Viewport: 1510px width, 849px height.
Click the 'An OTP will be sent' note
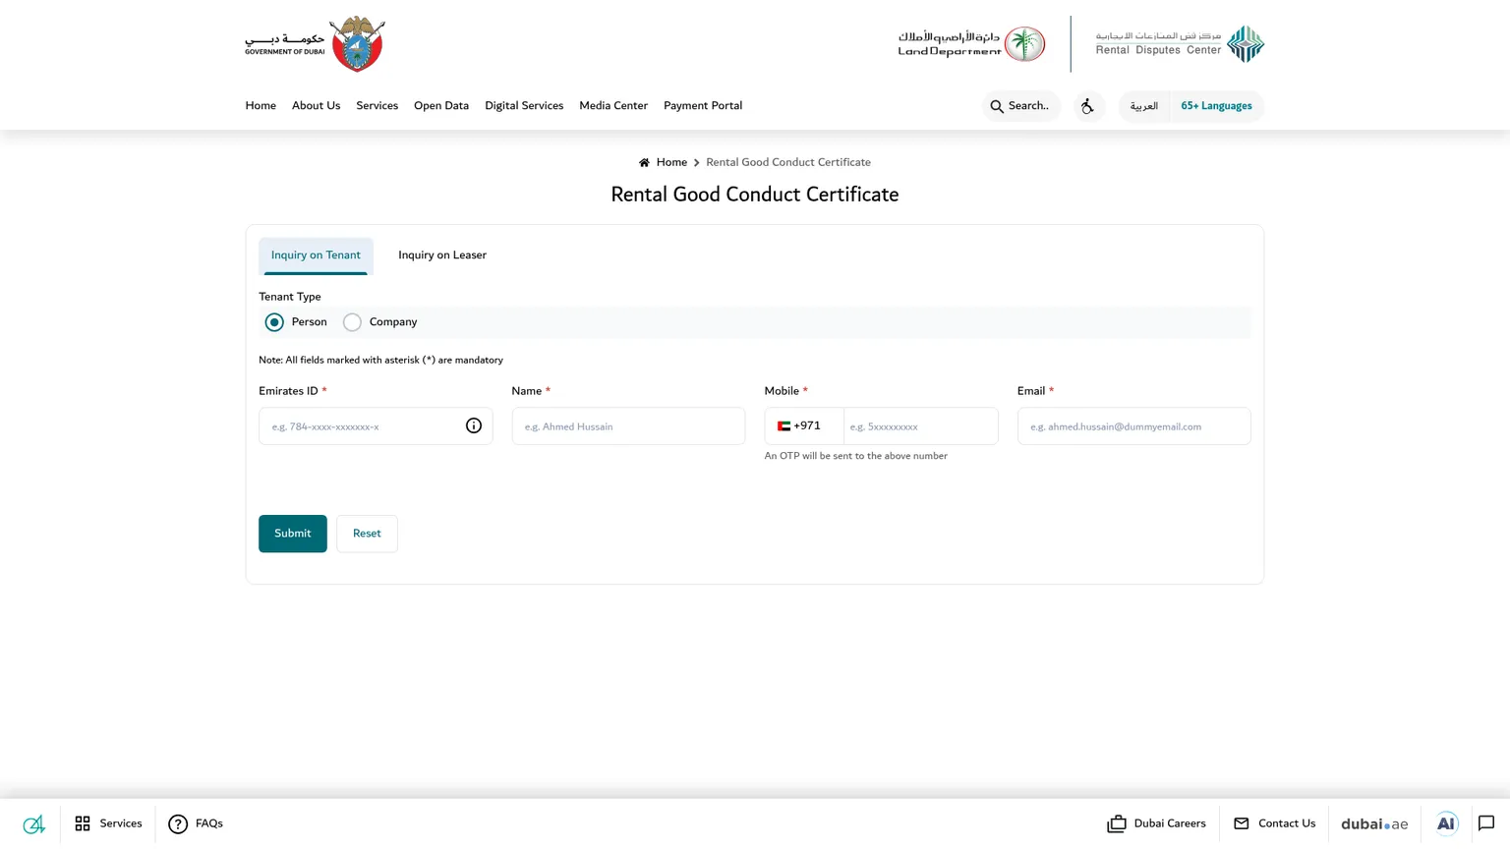(x=856, y=456)
